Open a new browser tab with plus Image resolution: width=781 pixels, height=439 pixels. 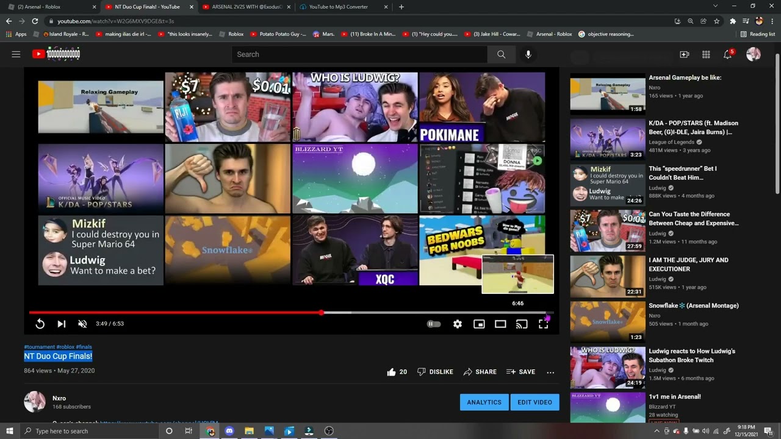pos(401,7)
